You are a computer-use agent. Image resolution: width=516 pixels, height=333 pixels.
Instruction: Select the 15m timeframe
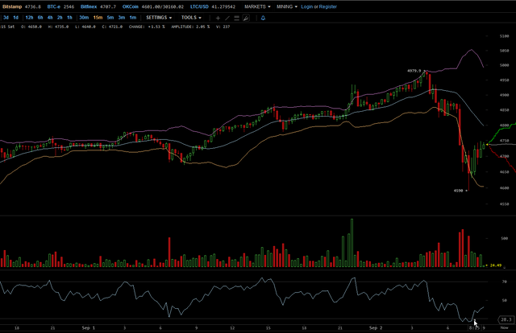point(97,17)
